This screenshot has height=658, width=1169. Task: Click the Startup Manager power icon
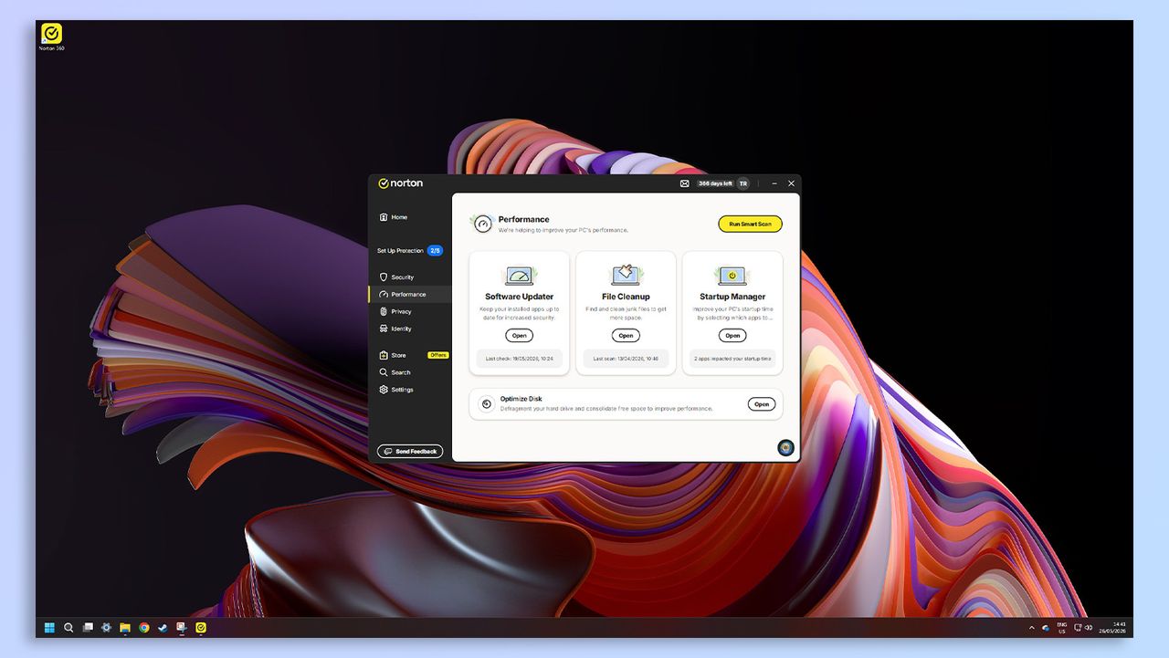[732, 276]
